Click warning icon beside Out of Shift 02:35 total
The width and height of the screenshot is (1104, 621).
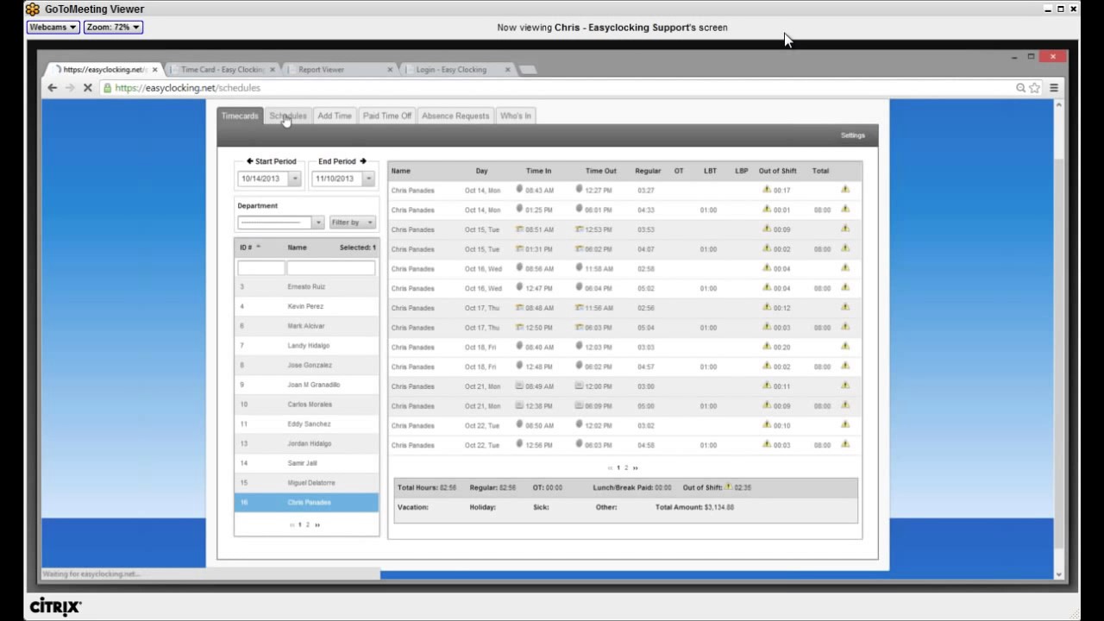728,486
